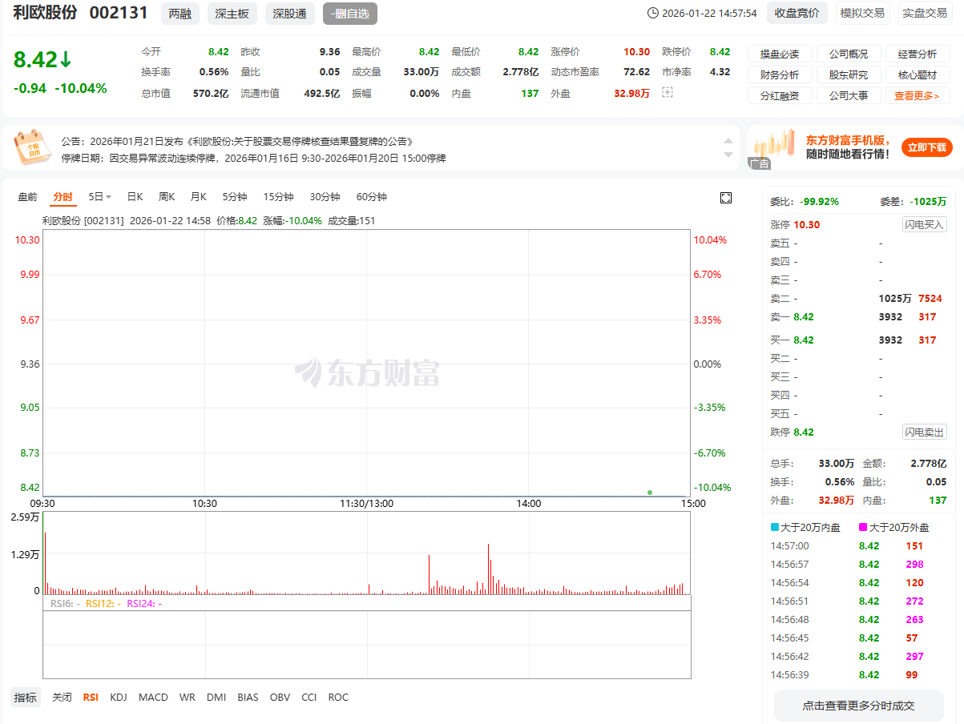Image resolution: width=964 pixels, height=724 pixels.
Task: Click the fullscreen chart icon
Action: 726,198
